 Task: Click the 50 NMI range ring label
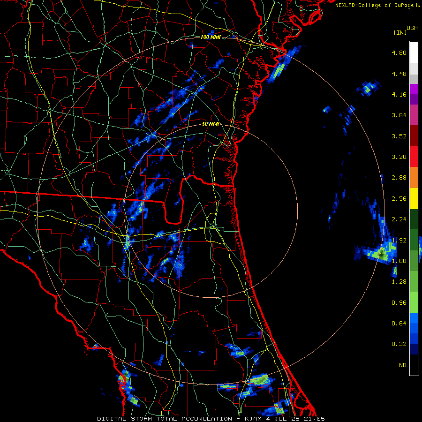[x=211, y=124]
